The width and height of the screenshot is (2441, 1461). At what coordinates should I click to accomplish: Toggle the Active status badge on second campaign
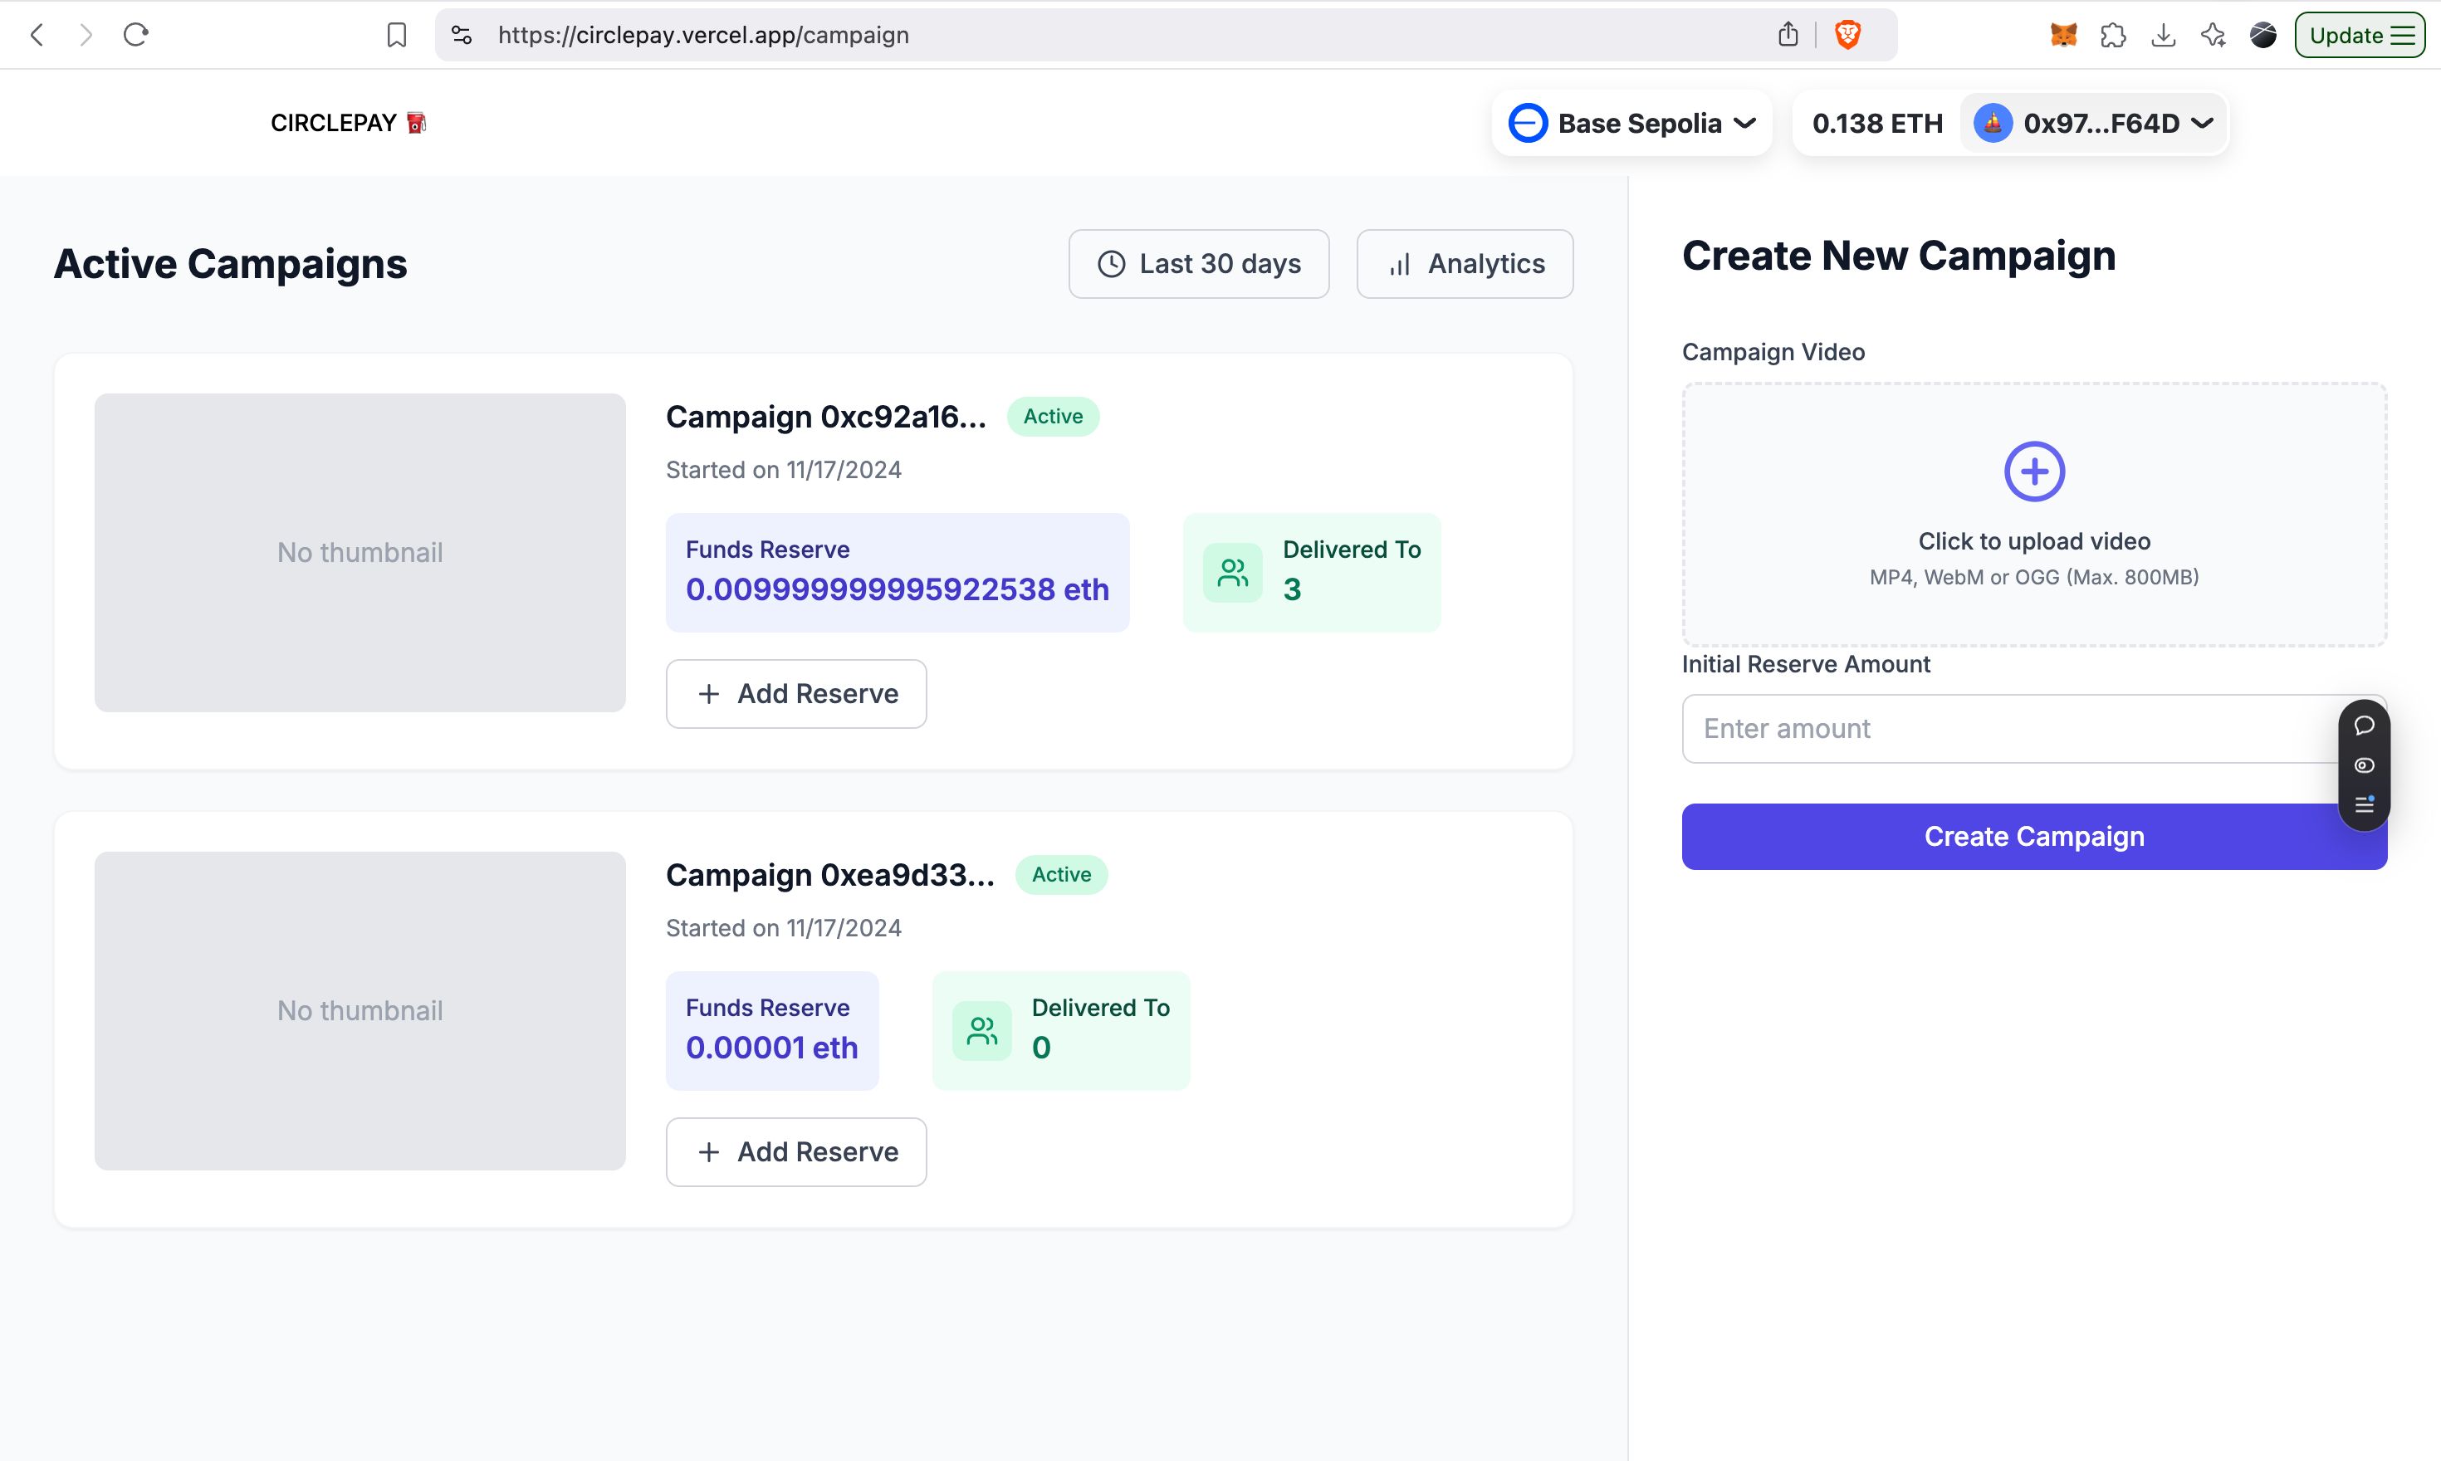click(x=1062, y=873)
